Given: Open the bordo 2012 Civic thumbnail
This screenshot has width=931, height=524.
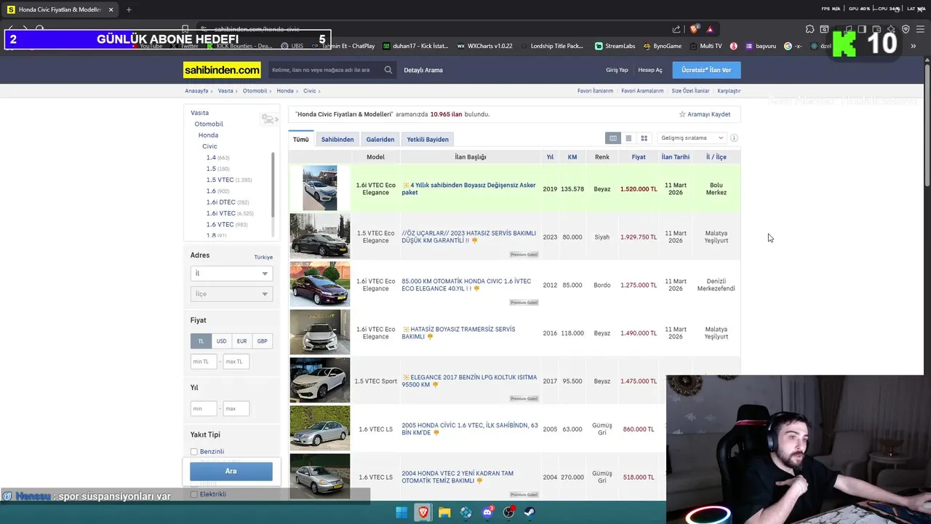Looking at the screenshot, I should pyautogui.click(x=320, y=285).
